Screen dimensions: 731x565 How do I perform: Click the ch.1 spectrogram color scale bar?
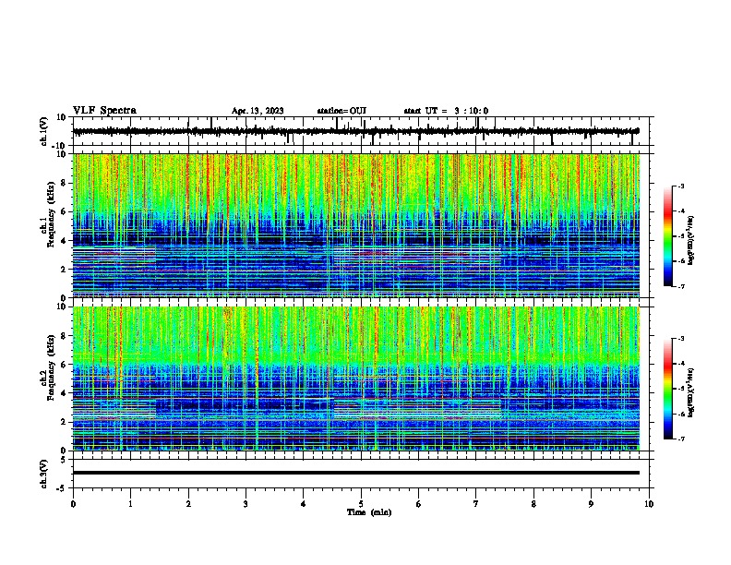[x=668, y=236]
